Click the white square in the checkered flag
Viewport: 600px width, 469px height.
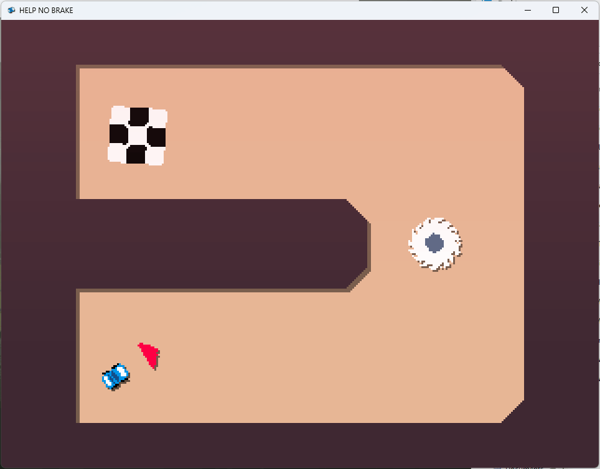tap(138, 136)
